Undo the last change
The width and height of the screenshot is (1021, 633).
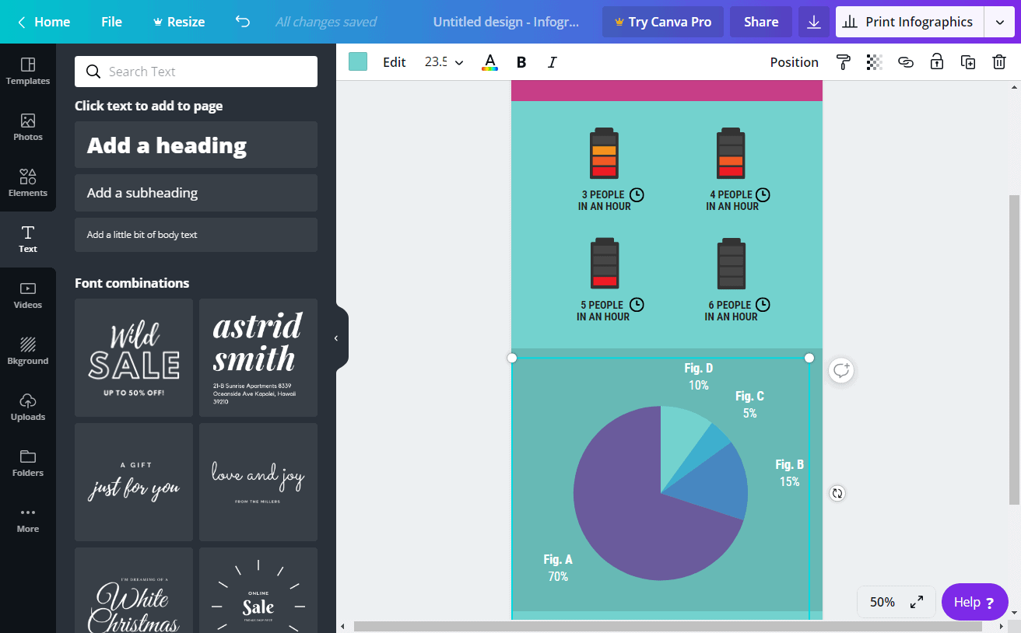click(x=243, y=22)
